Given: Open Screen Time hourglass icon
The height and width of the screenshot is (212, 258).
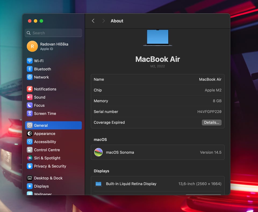Looking at the screenshot, I should click(30, 114).
